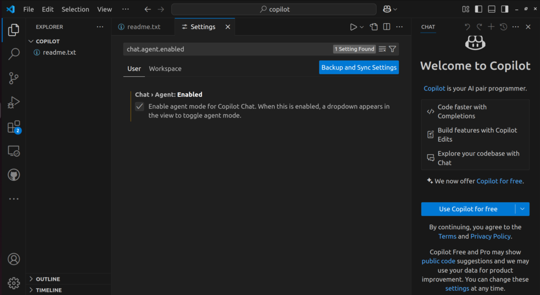This screenshot has height=295, width=540.
Task: Open the Extensions view with badge 2
Action: 14,127
